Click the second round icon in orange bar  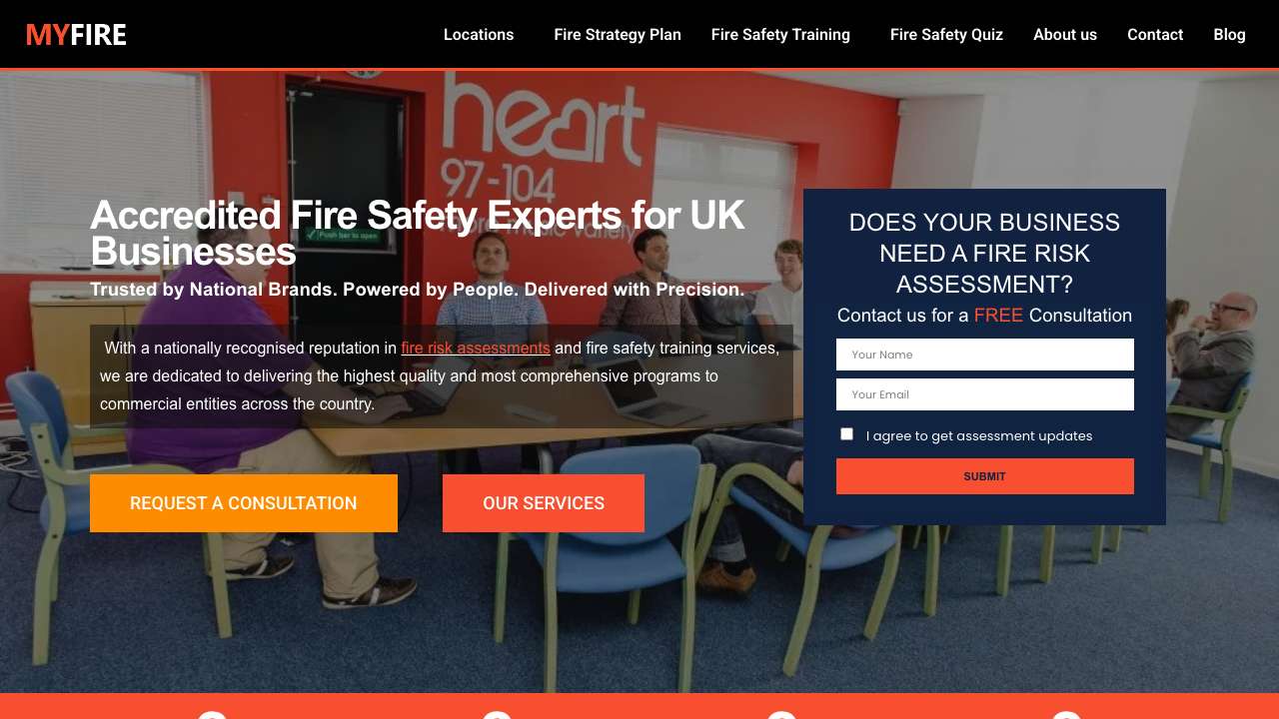pos(497,715)
